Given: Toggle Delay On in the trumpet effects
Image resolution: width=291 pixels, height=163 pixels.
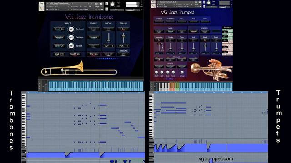Looking at the screenshot, I should point(170,67).
